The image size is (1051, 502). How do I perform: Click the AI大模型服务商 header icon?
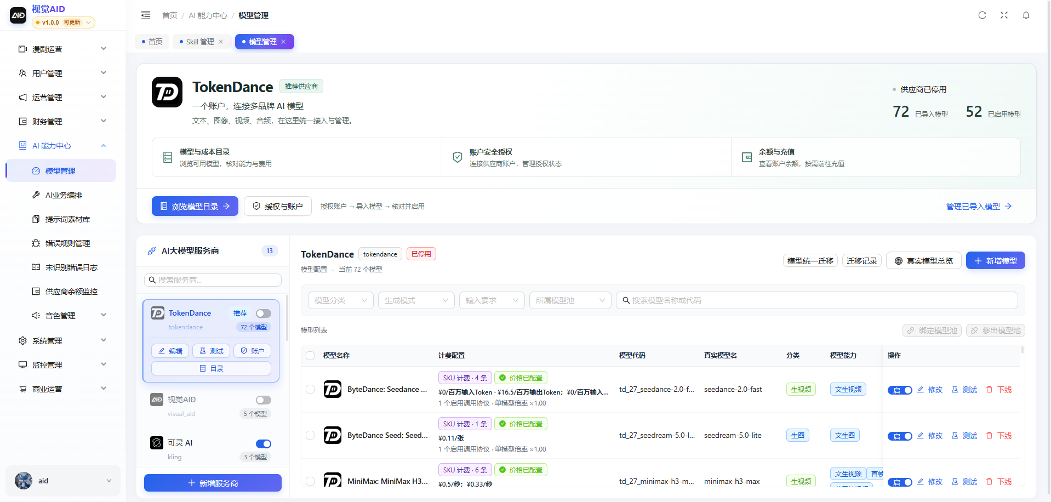click(x=152, y=251)
